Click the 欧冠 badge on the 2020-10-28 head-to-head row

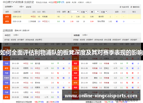point(7,21)
